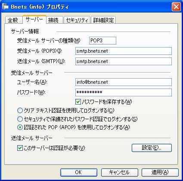The image size is (183, 181).
Task: Open the 接続 tab
Action: click(x=53, y=20)
